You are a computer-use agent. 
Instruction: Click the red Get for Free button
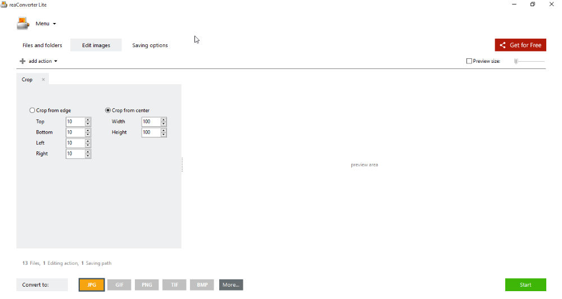(520, 45)
